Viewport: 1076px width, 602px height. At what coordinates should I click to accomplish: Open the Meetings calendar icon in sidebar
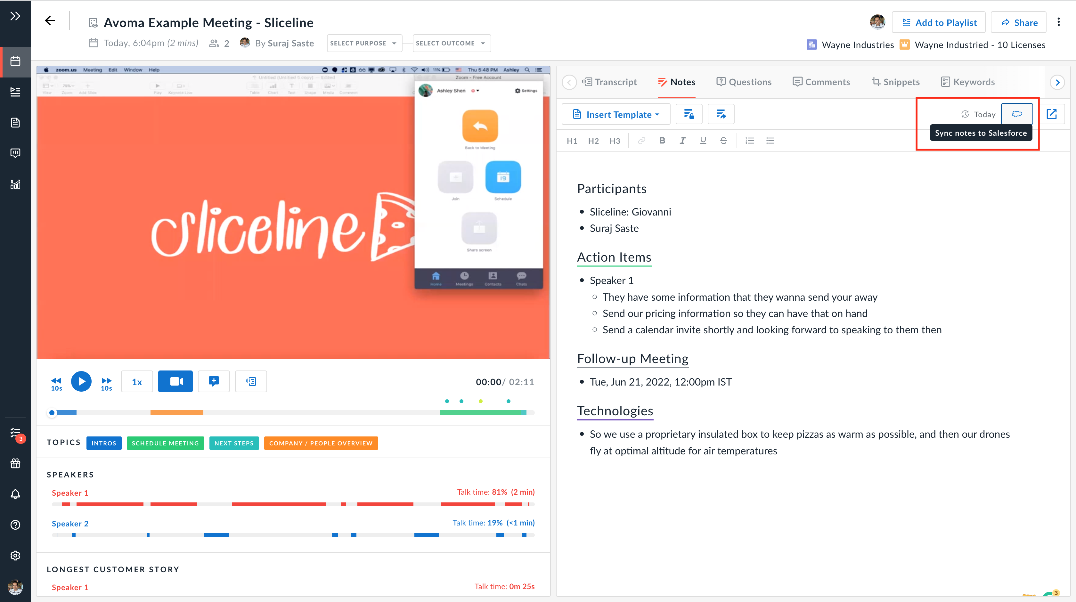click(15, 61)
